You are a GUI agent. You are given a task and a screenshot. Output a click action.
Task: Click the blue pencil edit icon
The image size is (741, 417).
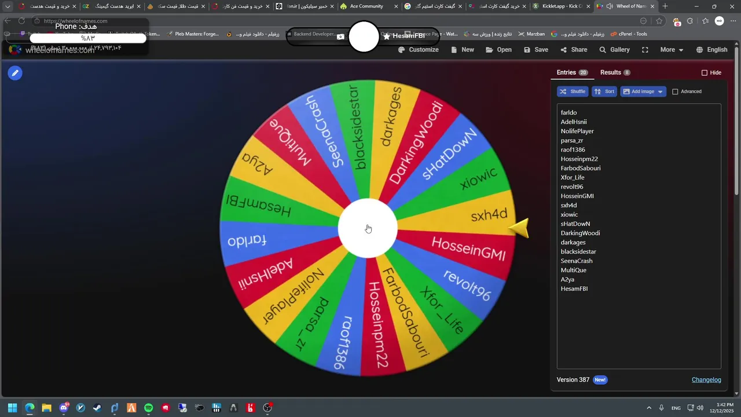15,73
